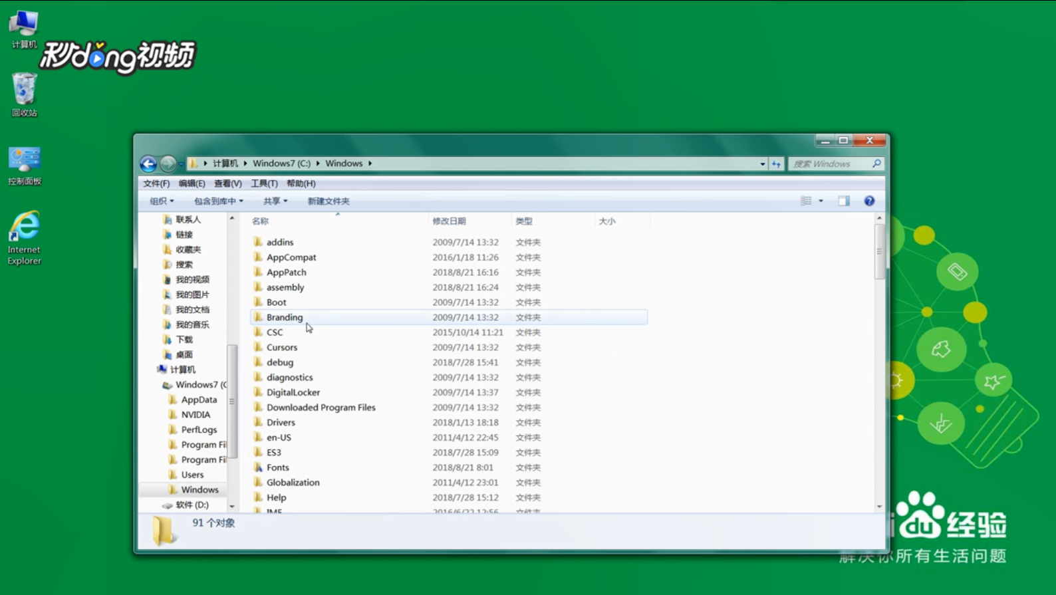
Task: Select the Fonts folder icon
Action: coord(258,467)
